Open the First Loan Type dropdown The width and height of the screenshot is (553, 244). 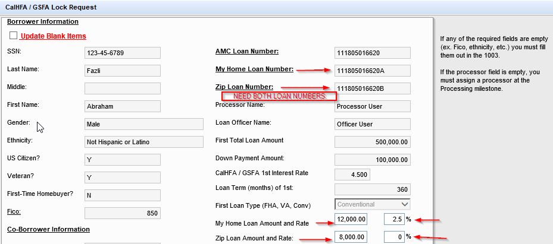pyautogui.click(x=373, y=204)
